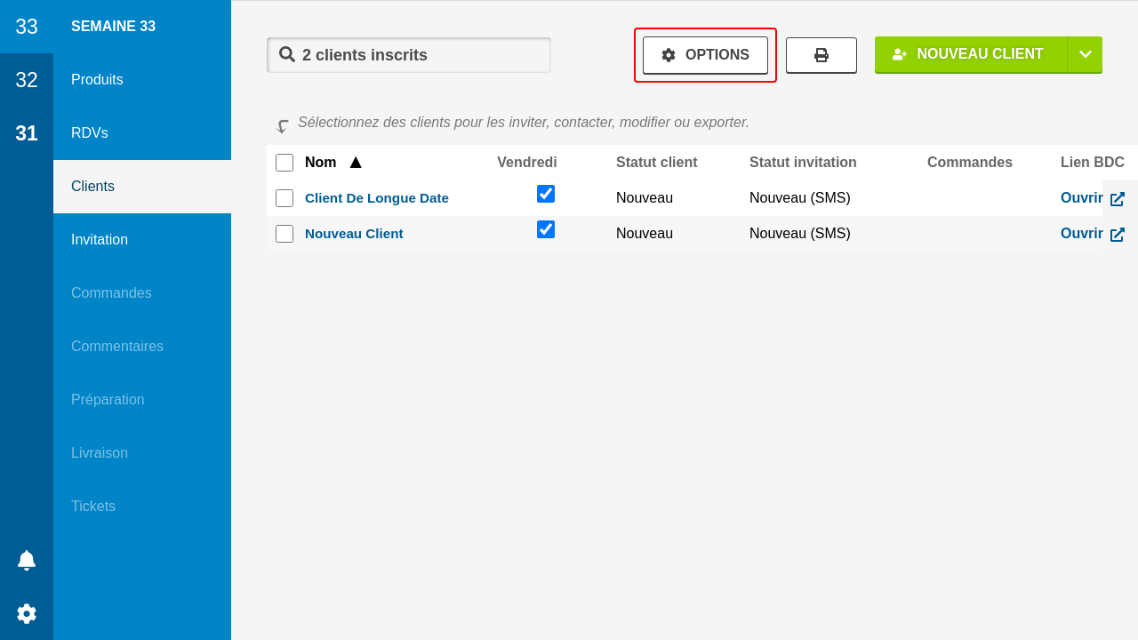The image size is (1138, 640).
Task: Tick the select-all clients checkbox
Action: click(284, 163)
